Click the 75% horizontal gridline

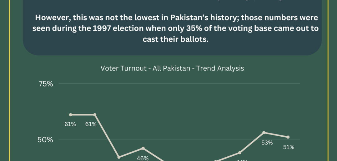179,83
